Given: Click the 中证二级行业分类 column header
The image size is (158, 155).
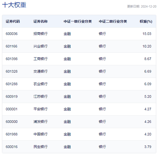Looking at the screenshot, I should [113, 21].
